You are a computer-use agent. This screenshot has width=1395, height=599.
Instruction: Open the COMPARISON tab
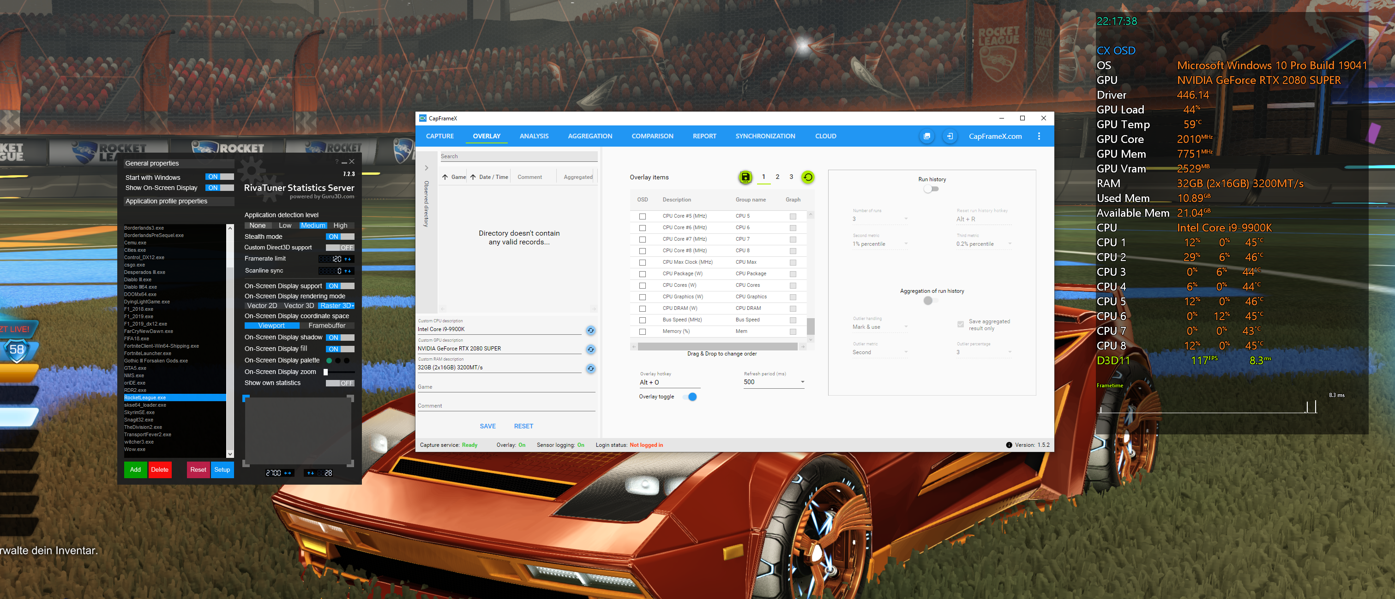tap(653, 136)
